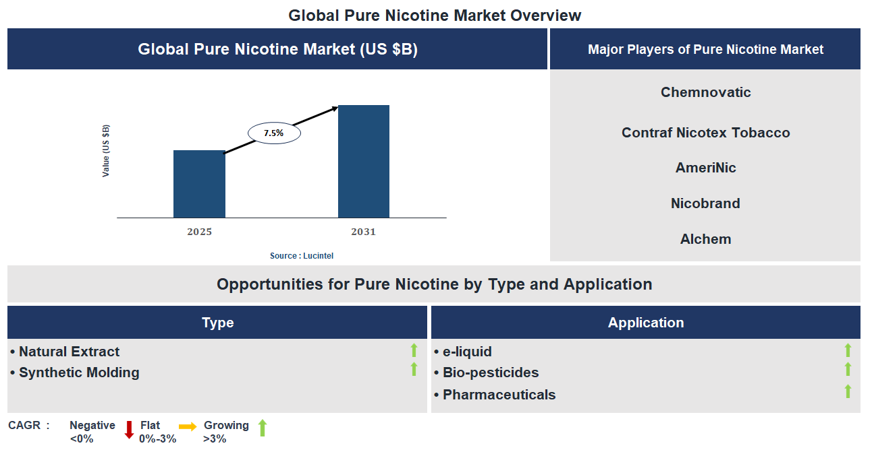
Task: Click the green Growing arrow in the legend
Action: click(x=263, y=428)
